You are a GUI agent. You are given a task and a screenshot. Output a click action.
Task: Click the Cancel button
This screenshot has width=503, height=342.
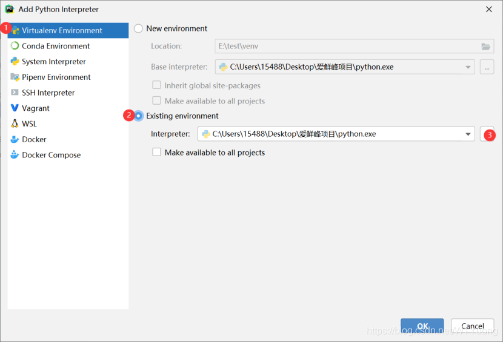pyautogui.click(x=473, y=326)
